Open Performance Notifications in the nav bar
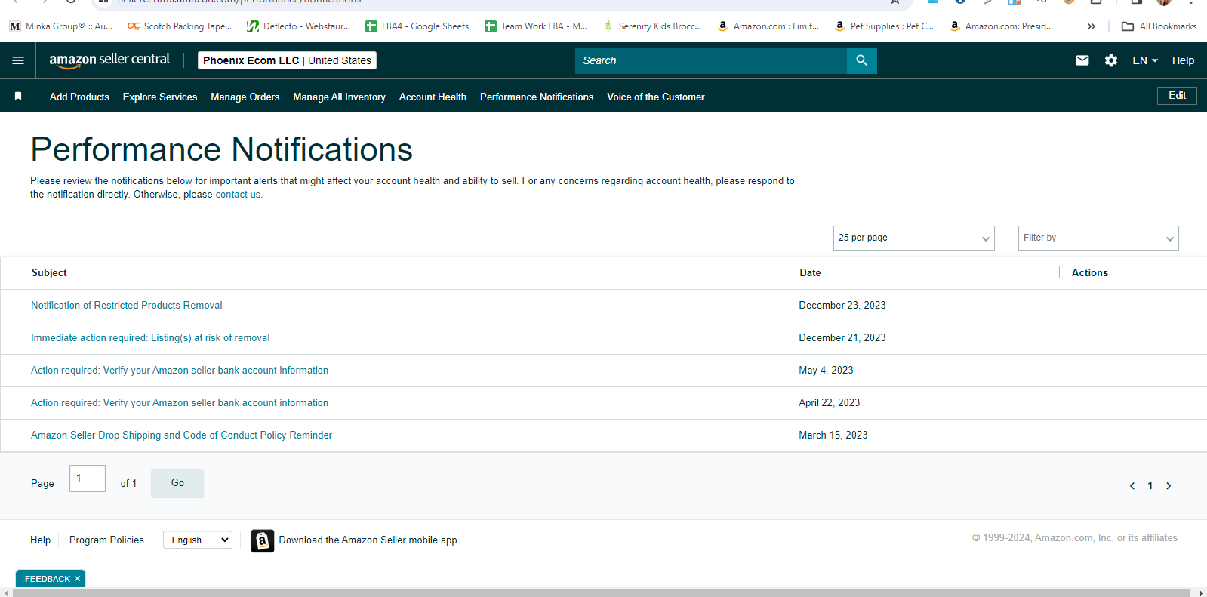The height and width of the screenshot is (597, 1207). [537, 97]
